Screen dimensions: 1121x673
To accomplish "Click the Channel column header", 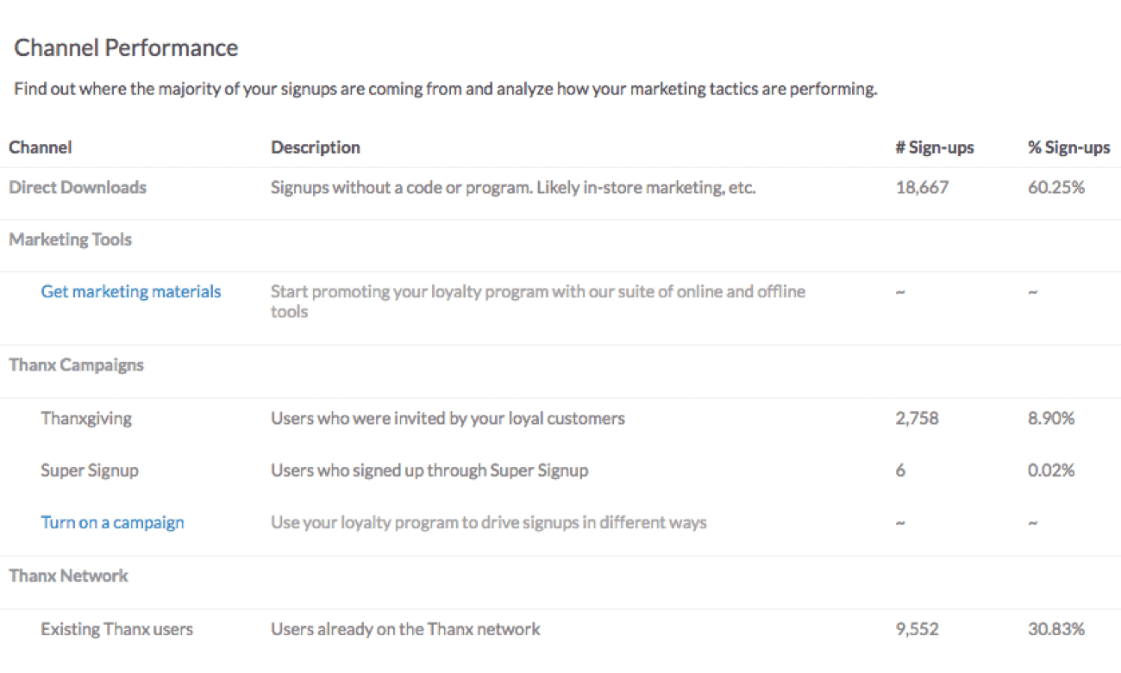I will click(41, 147).
